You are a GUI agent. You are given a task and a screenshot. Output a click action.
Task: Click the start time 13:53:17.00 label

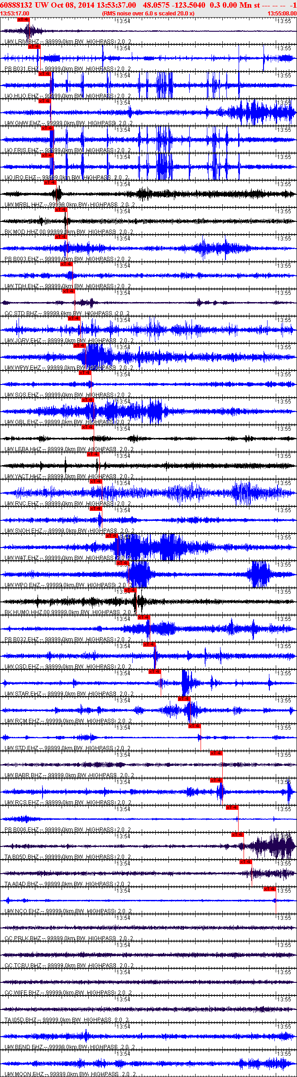coord(15,14)
